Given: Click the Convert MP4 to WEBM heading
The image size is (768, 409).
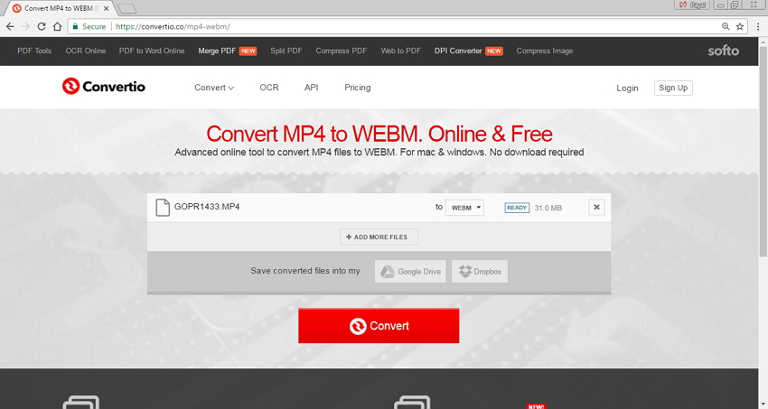Looking at the screenshot, I should click(379, 134).
